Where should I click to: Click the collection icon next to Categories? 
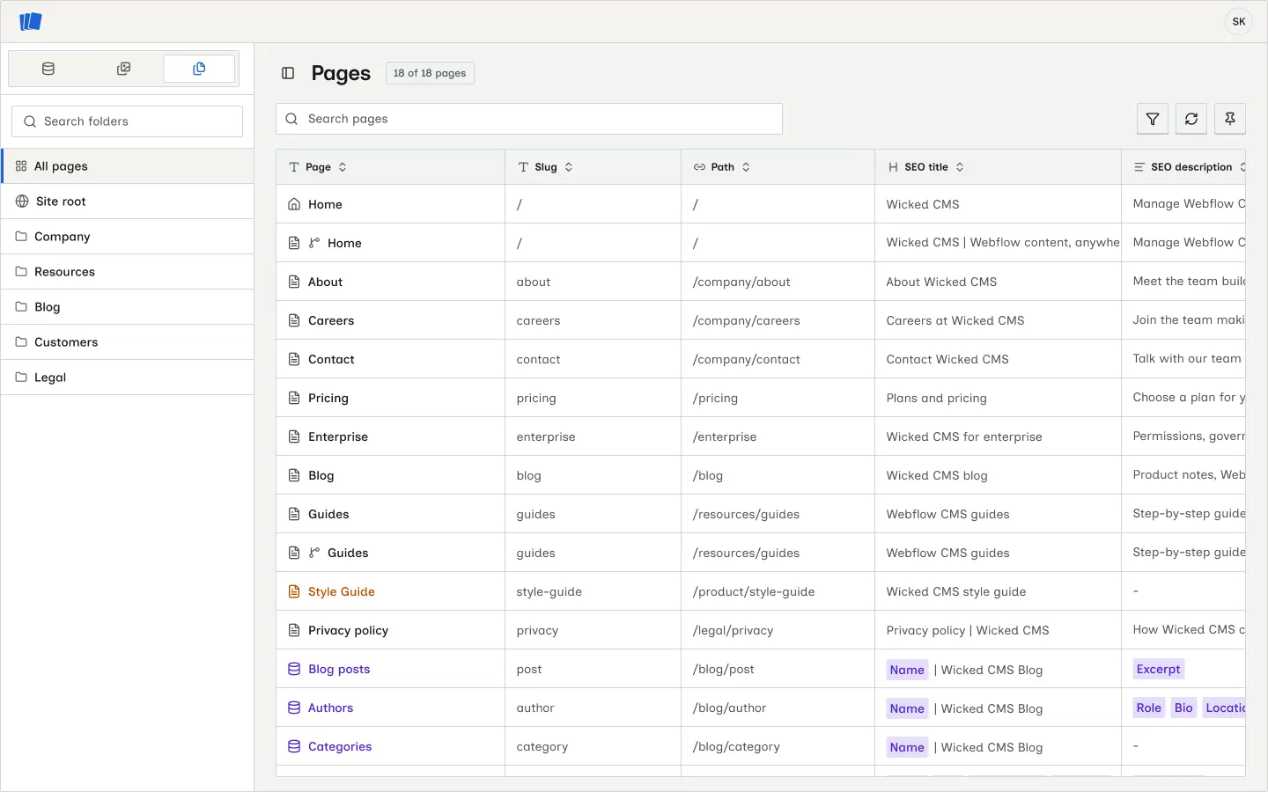click(x=294, y=746)
